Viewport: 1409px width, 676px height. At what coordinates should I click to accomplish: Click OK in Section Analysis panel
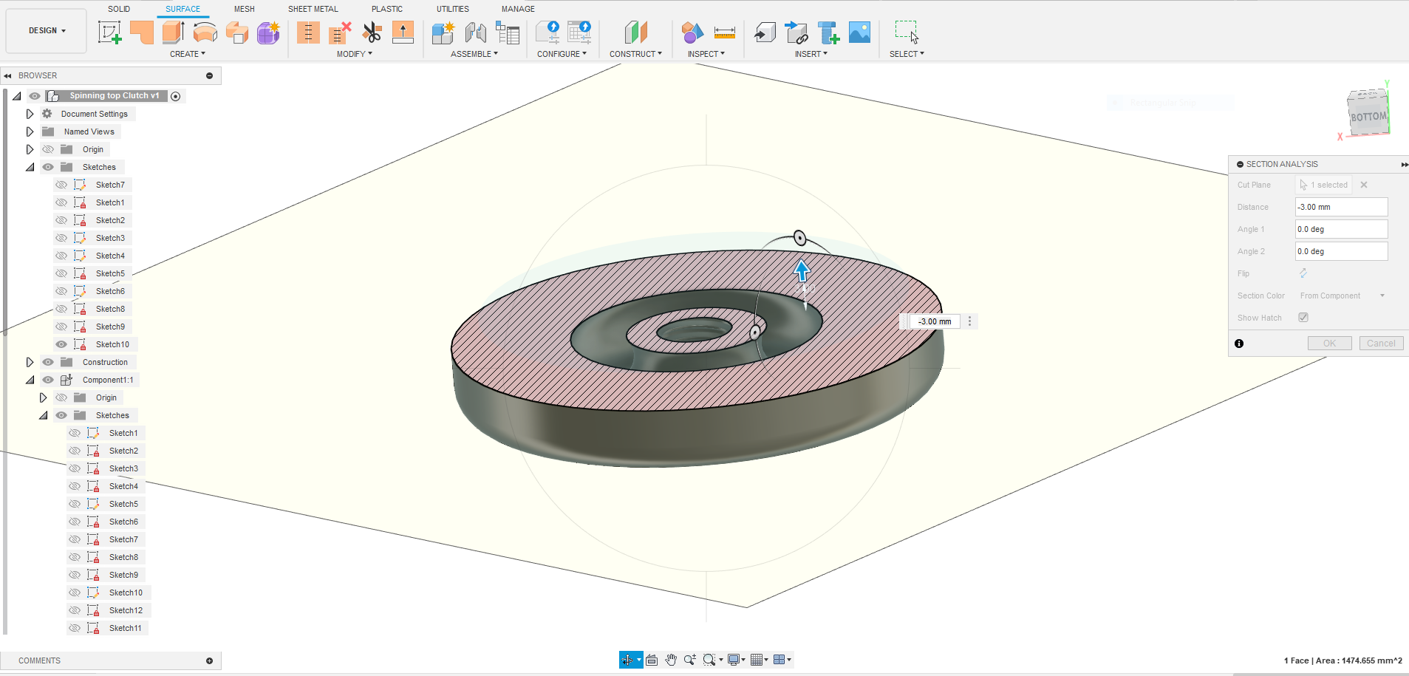(x=1329, y=344)
